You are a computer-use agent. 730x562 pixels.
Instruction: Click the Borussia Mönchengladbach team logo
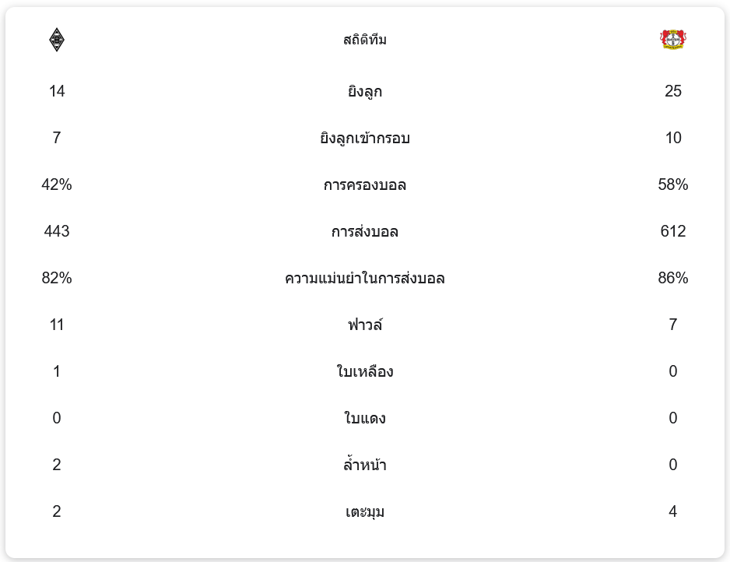point(56,40)
